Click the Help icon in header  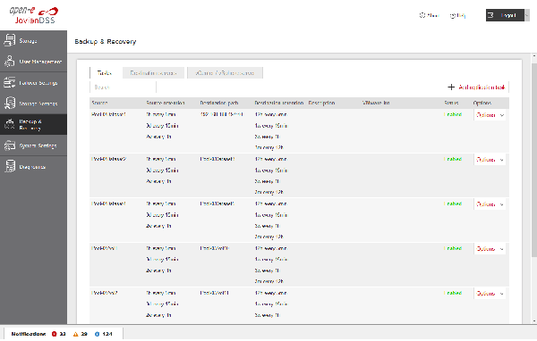point(453,15)
